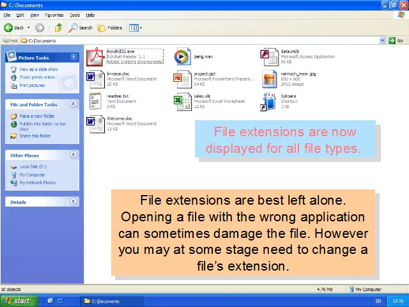The height and width of the screenshot is (307, 409).
Task: Click the Make a new folder link
Action: (36, 116)
